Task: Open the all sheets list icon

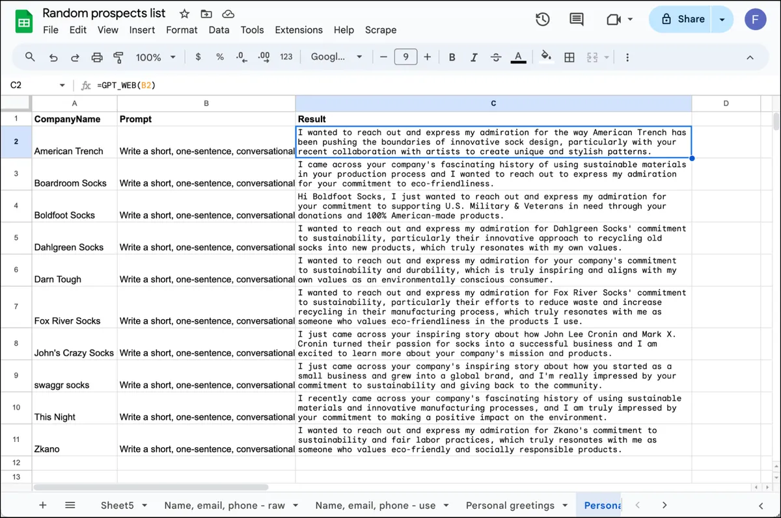Action: [70, 505]
